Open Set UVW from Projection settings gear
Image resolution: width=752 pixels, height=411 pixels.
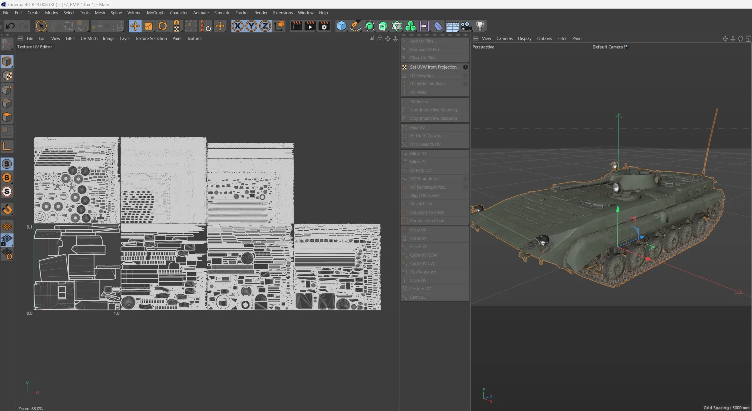click(465, 67)
